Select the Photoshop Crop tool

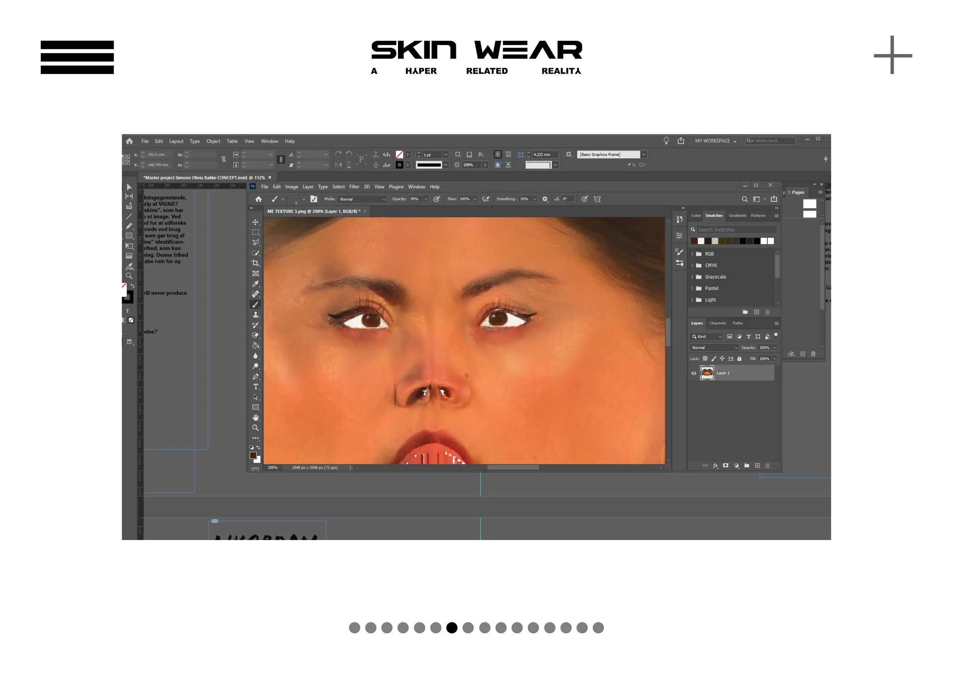255,263
